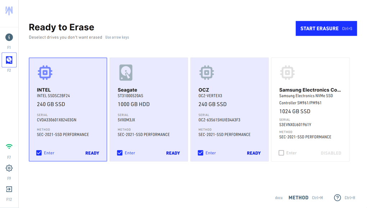The image size is (367, 208).
Task: Open the METHOD selector
Action: coord(298,198)
